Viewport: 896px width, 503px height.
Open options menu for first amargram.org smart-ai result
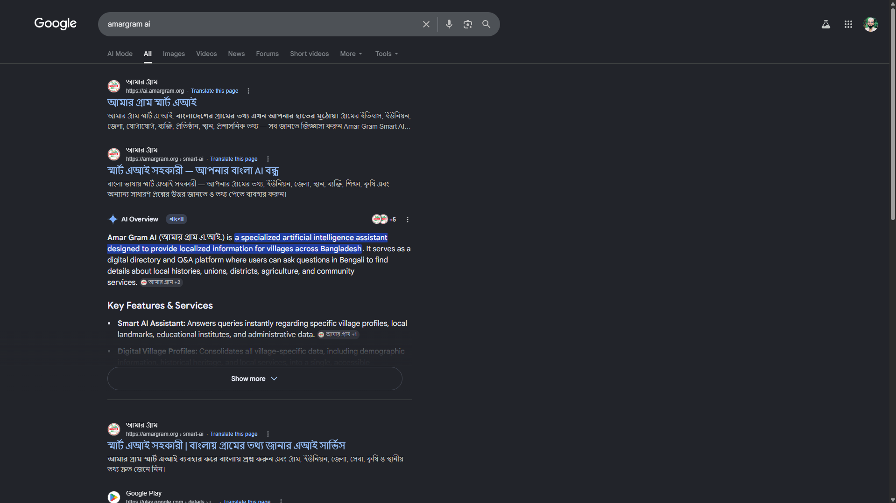(268, 159)
